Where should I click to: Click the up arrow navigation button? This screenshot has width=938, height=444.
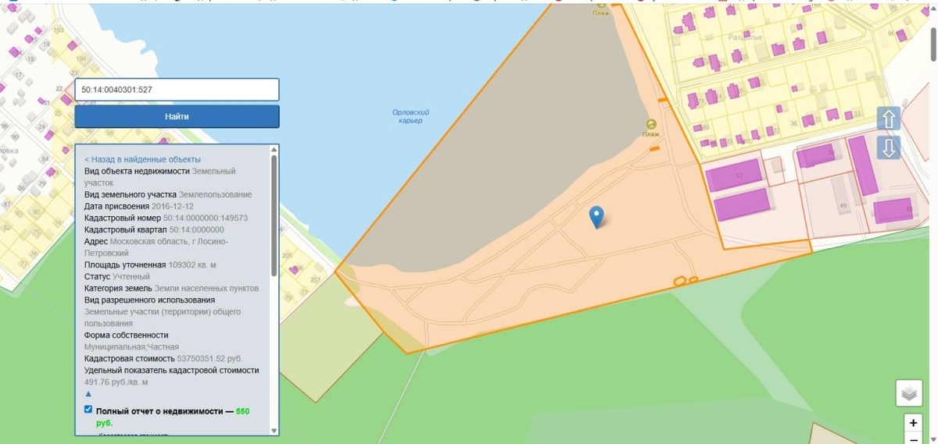(889, 119)
